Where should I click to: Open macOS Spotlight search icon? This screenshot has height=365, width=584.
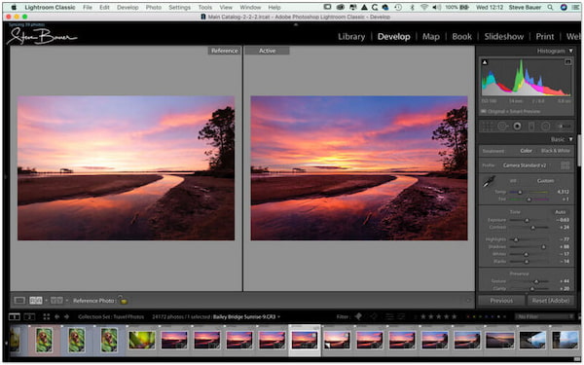[550, 7]
